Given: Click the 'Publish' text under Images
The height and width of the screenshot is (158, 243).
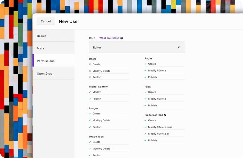Looking at the screenshot, I should pos(97,127).
